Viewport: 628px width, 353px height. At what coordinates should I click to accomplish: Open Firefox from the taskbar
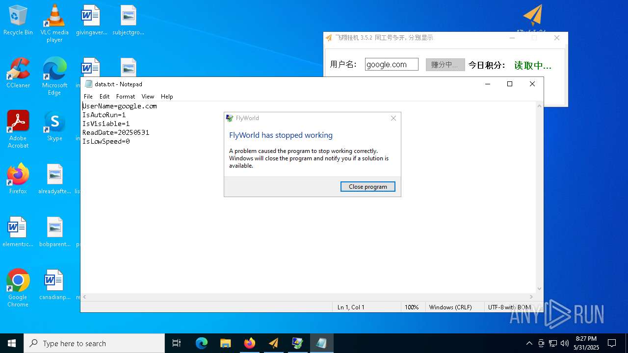tap(249, 343)
